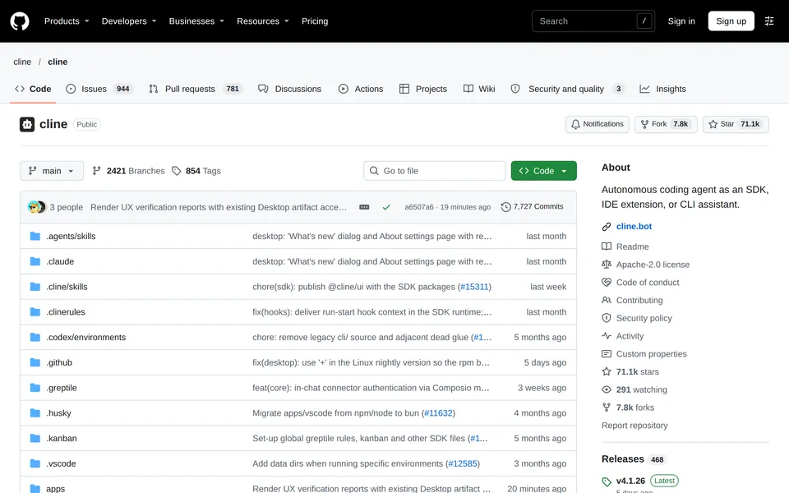Click the commit status green checkmark
Viewport: 789px width, 493px height.
(386, 207)
